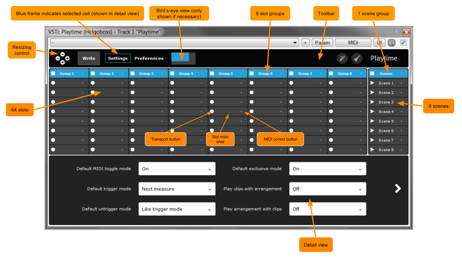Click MIDI control dash next to Scene 5
The image size is (462, 259).
[x=401, y=121]
